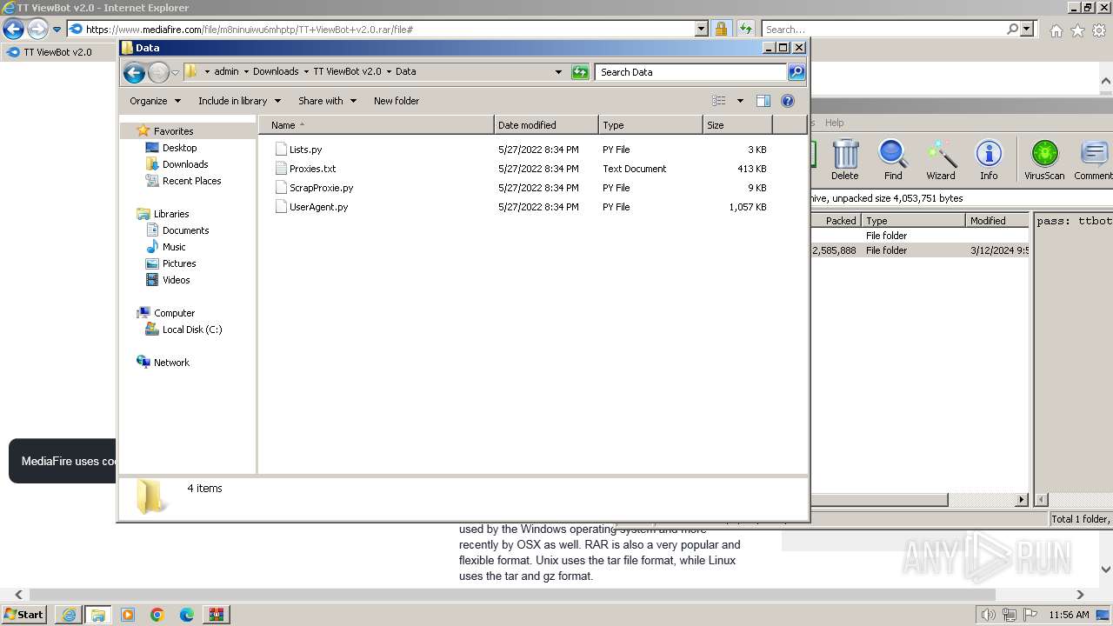Click the Explorer back navigation arrow
This screenshot has width=1113, height=626.
[x=134, y=72]
